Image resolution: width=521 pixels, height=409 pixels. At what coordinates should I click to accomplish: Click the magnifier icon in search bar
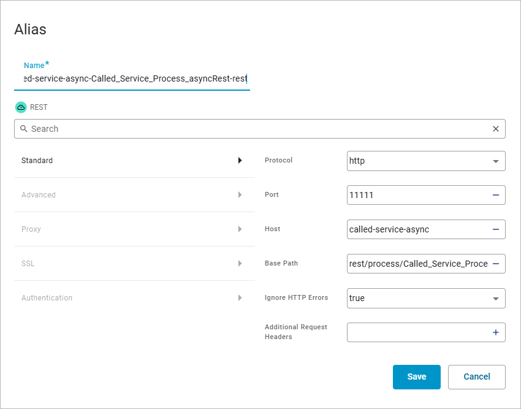[24, 129]
